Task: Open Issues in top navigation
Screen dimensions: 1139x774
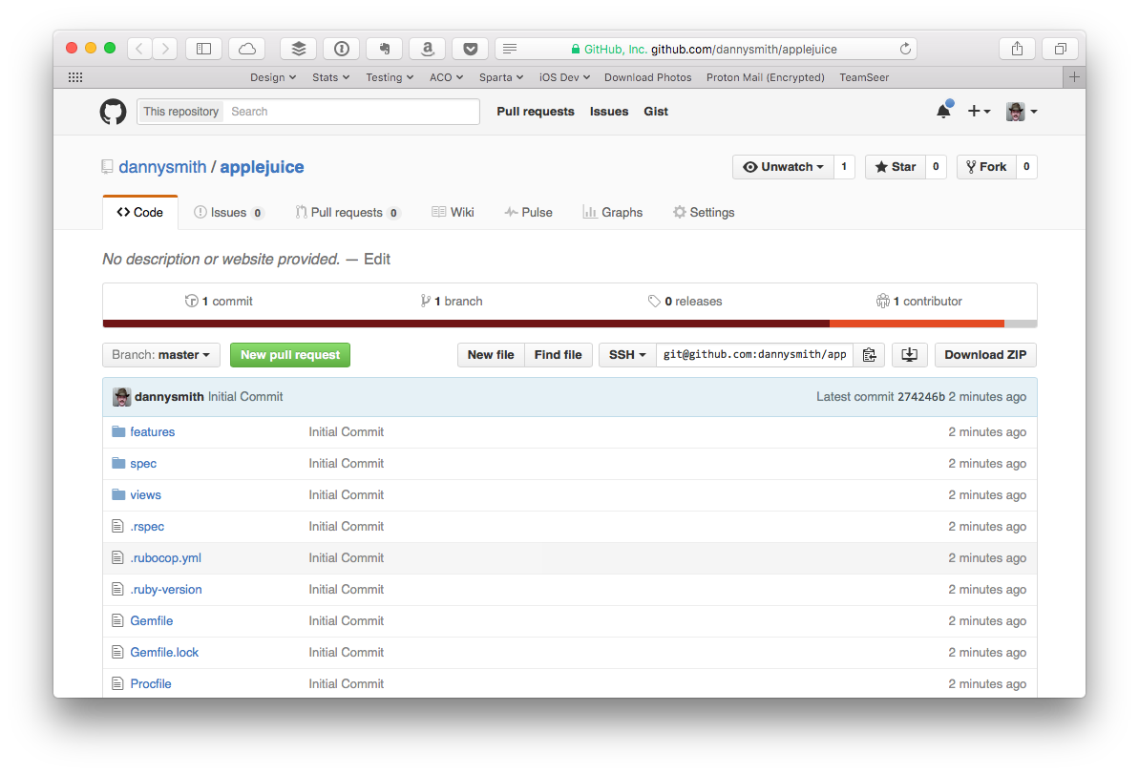Action: tap(609, 112)
